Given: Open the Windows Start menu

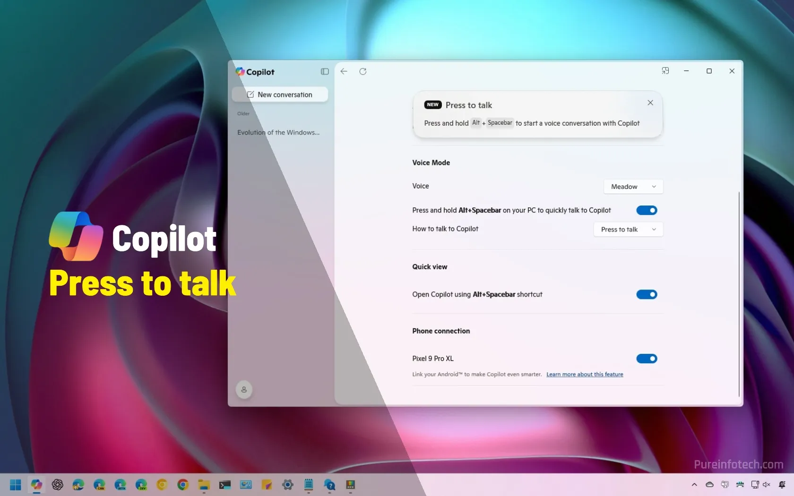Looking at the screenshot, I should [16, 485].
